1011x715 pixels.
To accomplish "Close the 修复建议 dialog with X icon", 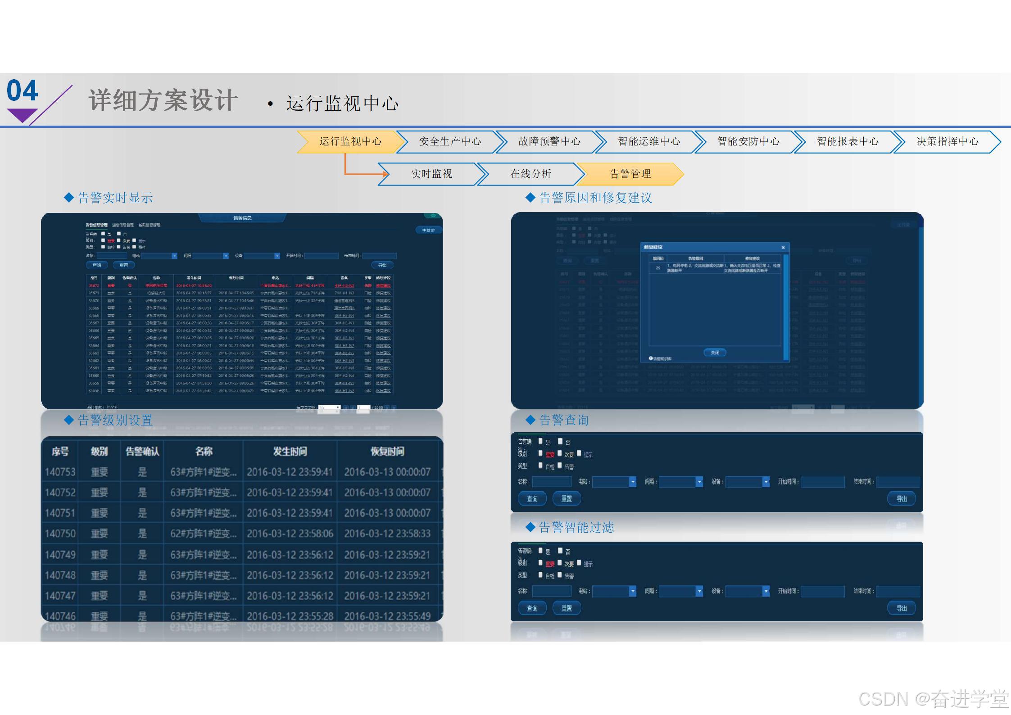I will (783, 248).
